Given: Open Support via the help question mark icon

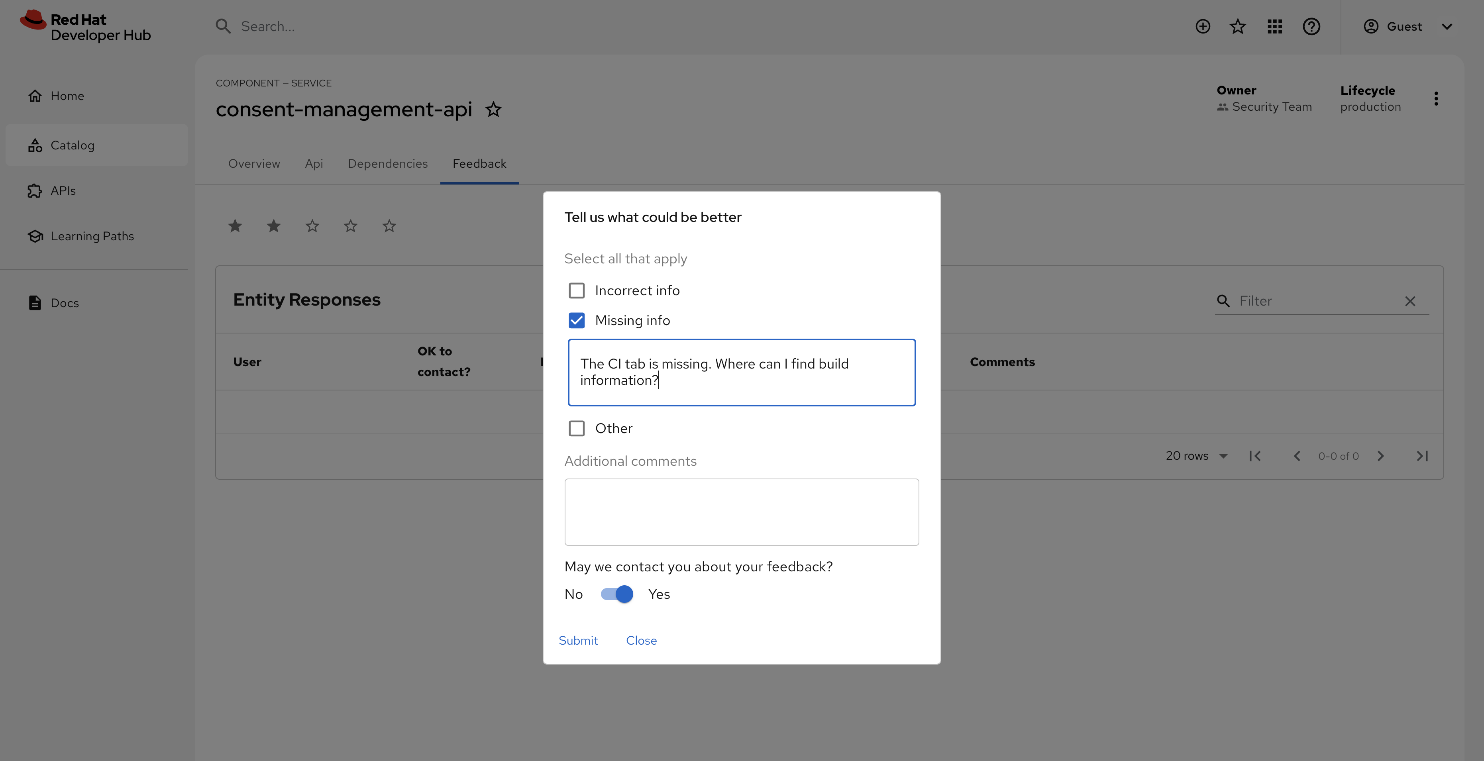Looking at the screenshot, I should 1312,26.
